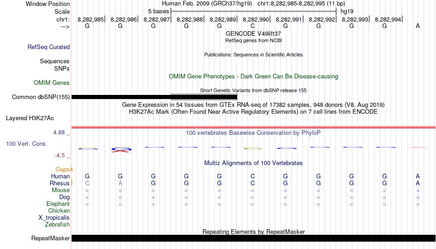Viewport: 436px width, 249px height.
Task: Click the Scale label
Action: (x=62, y=11)
